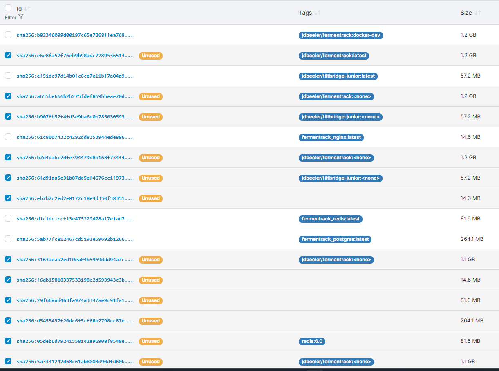This screenshot has width=499, height=371.
Task: Open image sha256:b82346099d00197c65e7268ffea768
Action: (x=75, y=35)
